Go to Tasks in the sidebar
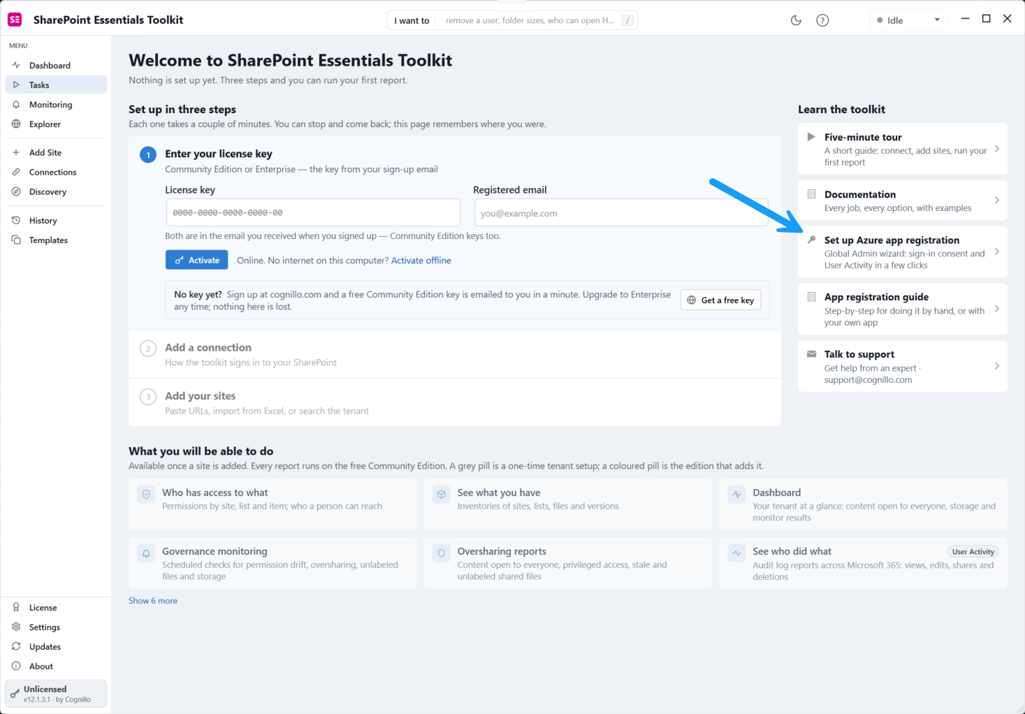 pos(56,85)
